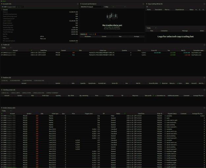Screen dimensions: 206x168
Task: Open the Trades panel menu icon
Action: pyautogui.click(x=2, y=45)
